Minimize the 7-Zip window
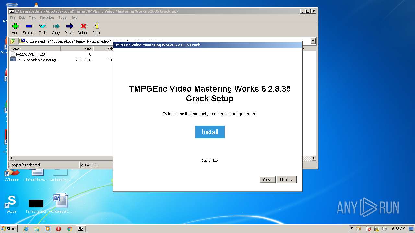The image size is (415, 233). [303, 11]
